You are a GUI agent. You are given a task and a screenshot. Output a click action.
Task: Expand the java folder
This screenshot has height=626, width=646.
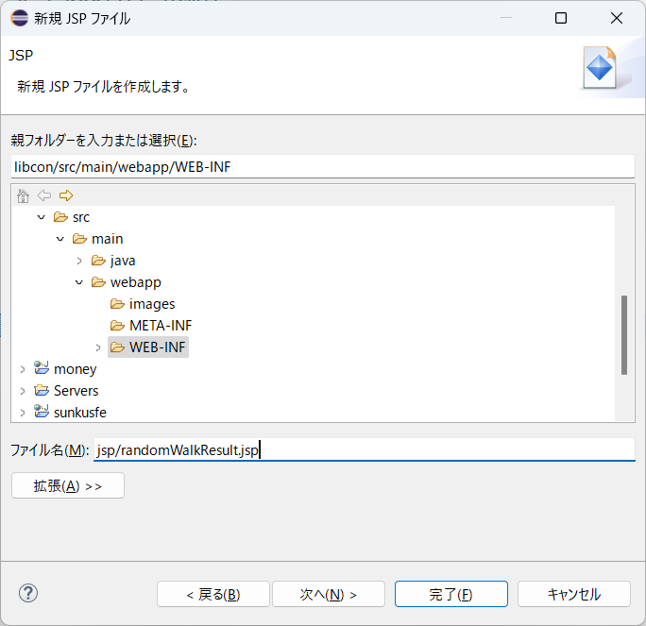[79, 261]
